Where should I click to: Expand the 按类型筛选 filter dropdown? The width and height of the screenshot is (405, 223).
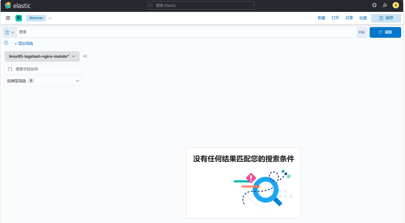tap(43, 81)
